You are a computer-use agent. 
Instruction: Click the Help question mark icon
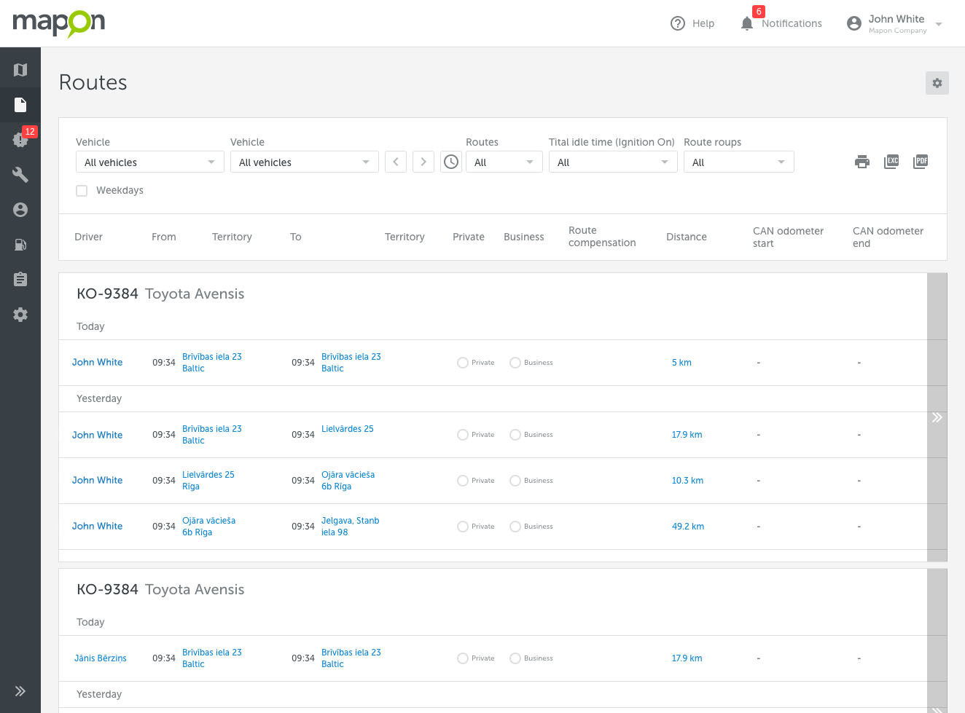coord(678,23)
